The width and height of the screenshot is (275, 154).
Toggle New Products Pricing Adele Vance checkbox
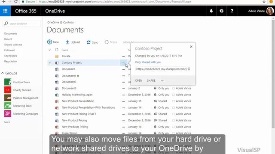[174, 127]
